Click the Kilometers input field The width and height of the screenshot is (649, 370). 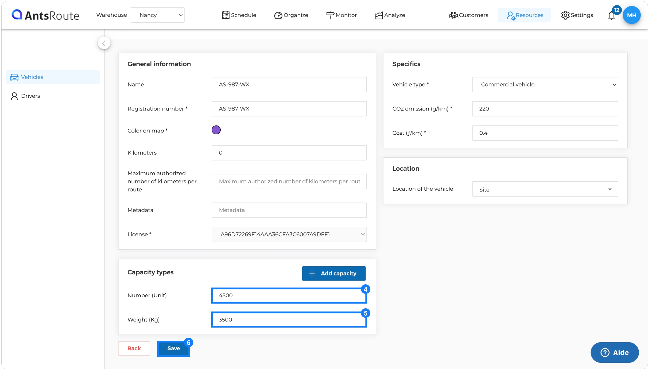click(289, 153)
